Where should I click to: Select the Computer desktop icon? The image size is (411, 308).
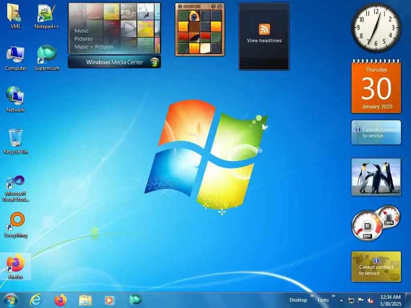(x=16, y=58)
